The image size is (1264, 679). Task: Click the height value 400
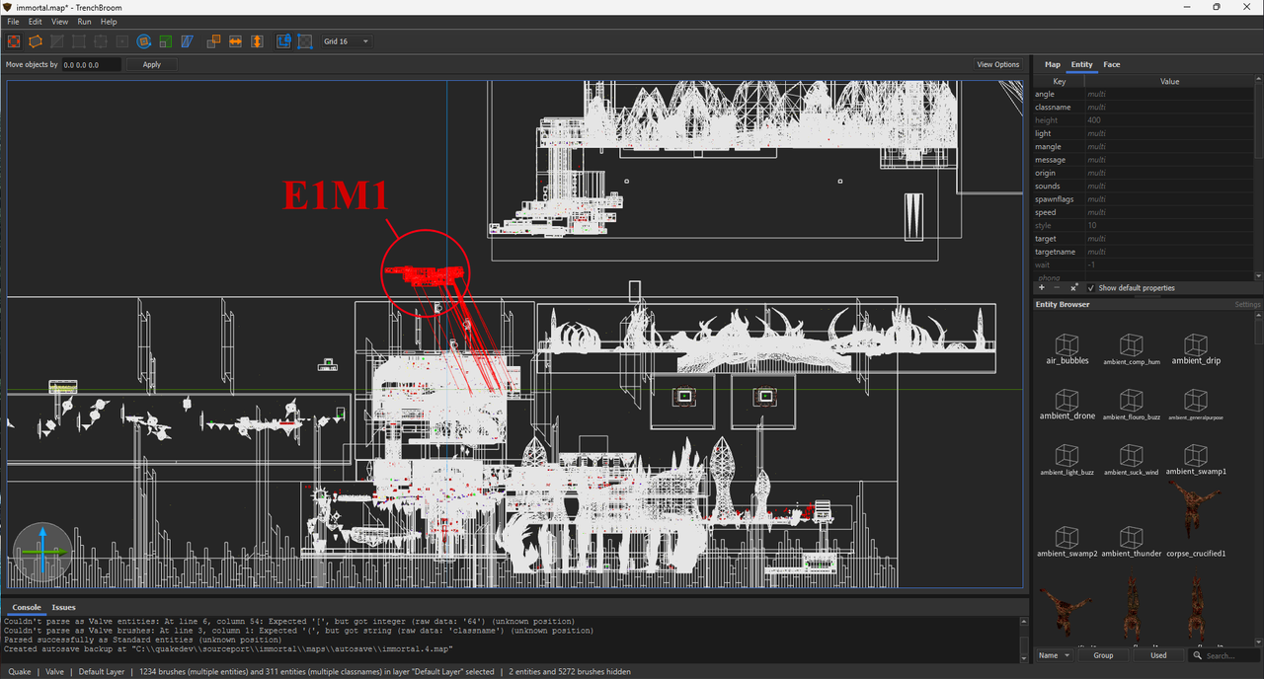1093,120
